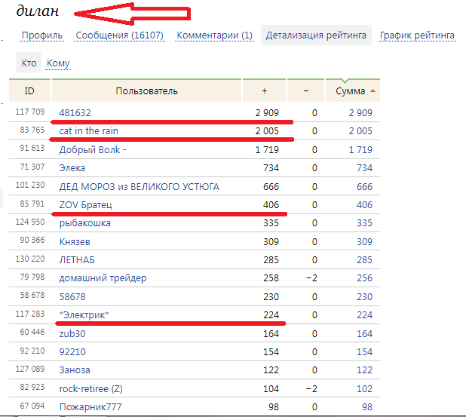
Task: Click ID cell 83 765
Action: [x=32, y=130]
